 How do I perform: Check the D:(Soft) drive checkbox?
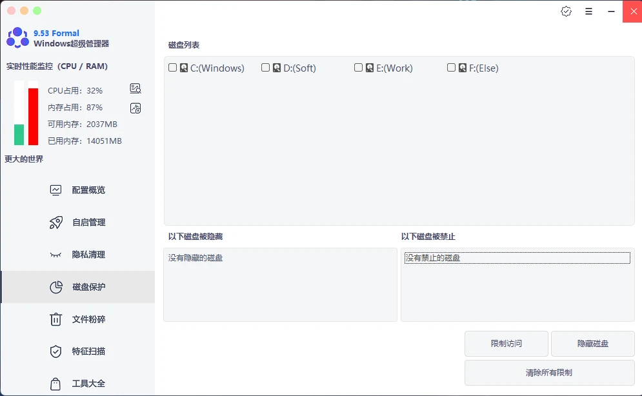265,67
